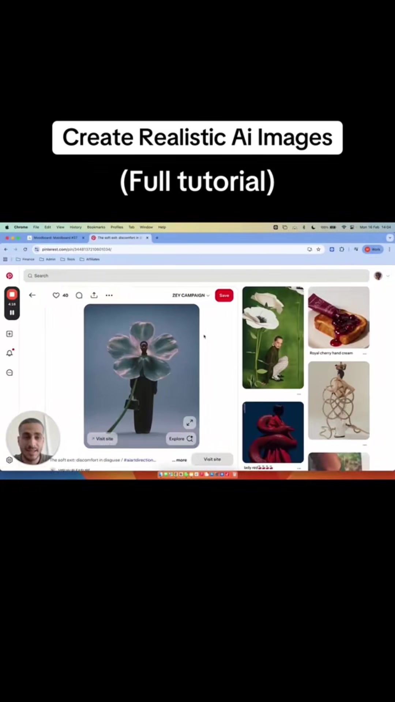This screenshot has height=702, width=395.
Task: Reload the page in Chrome
Action: (25, 249)
